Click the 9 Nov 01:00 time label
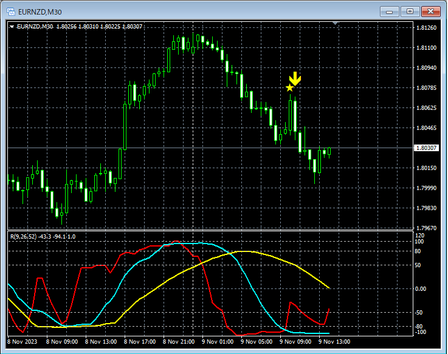 click(x=218, y=342)
